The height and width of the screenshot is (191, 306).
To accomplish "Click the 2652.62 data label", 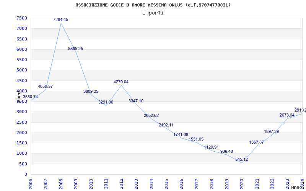I will 151,116.
